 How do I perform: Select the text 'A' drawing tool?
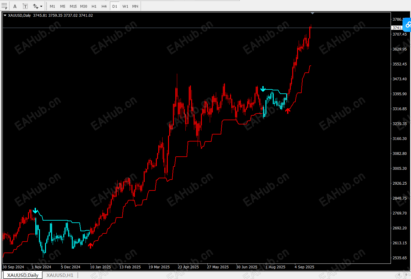point(15,6)
